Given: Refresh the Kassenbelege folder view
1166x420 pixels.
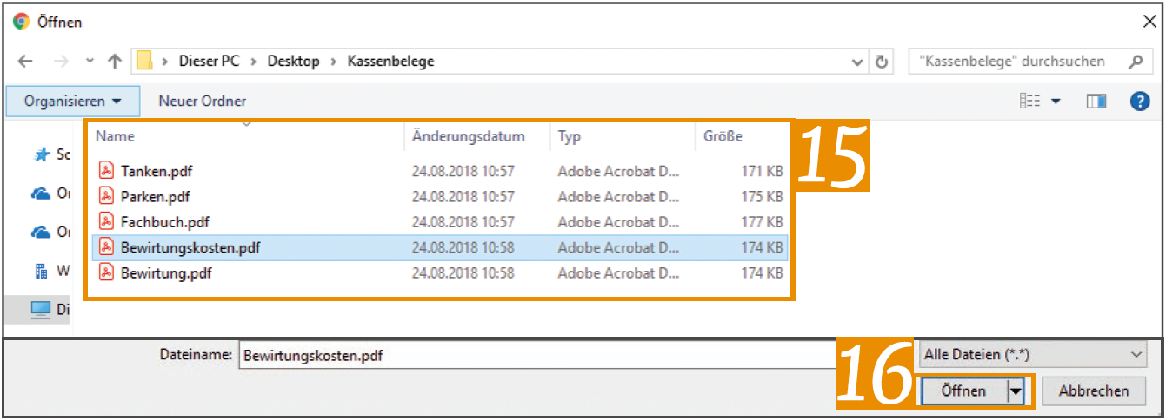Looking at the screenshot, I should click(882, 62).
